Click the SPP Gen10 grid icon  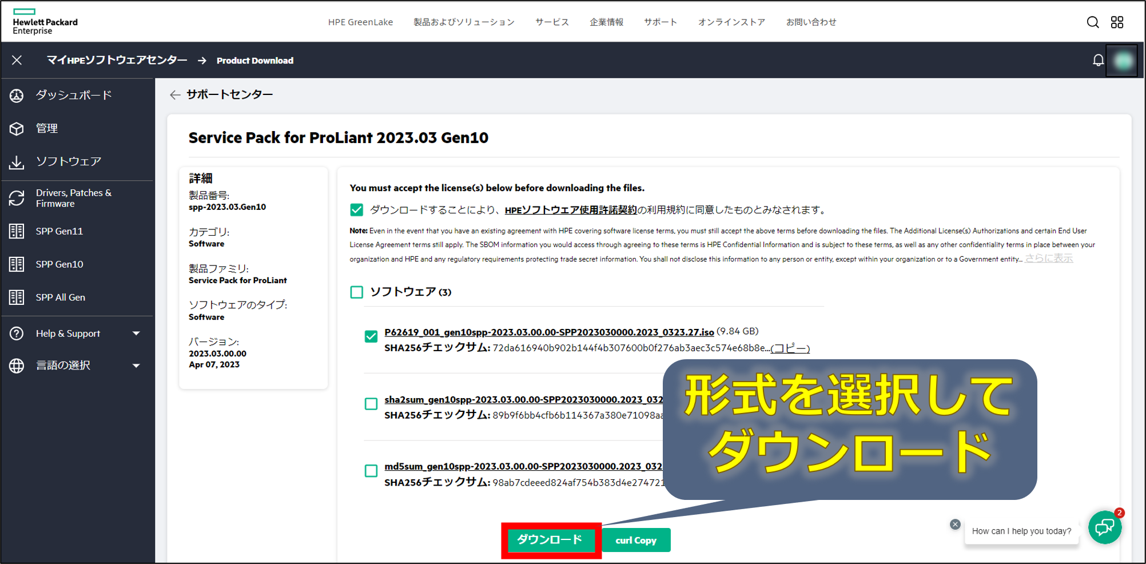coord(17,264)
